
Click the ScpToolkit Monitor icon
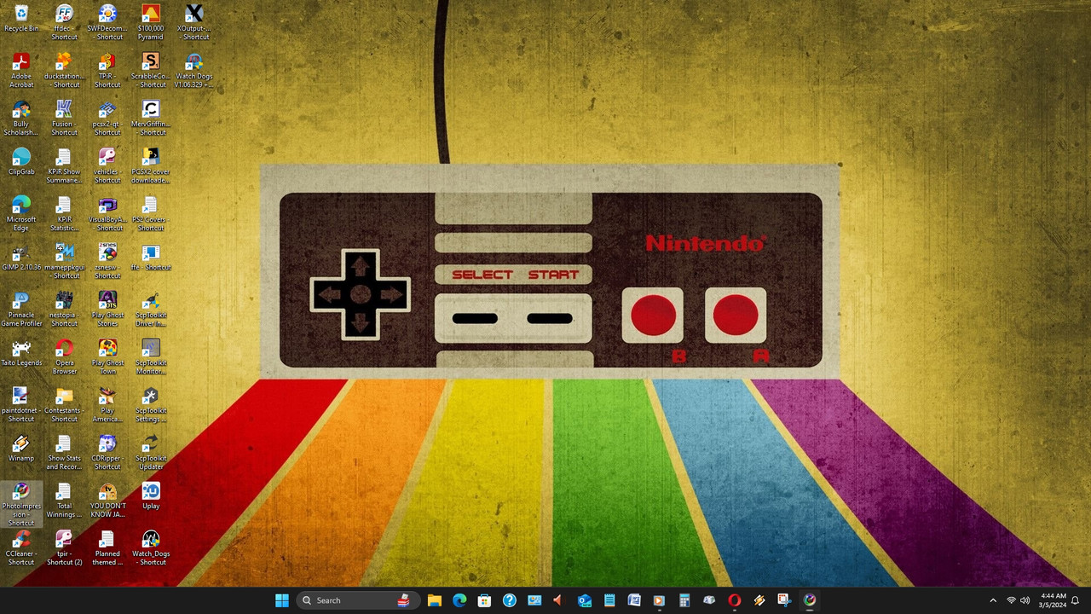tap(150, 356)
